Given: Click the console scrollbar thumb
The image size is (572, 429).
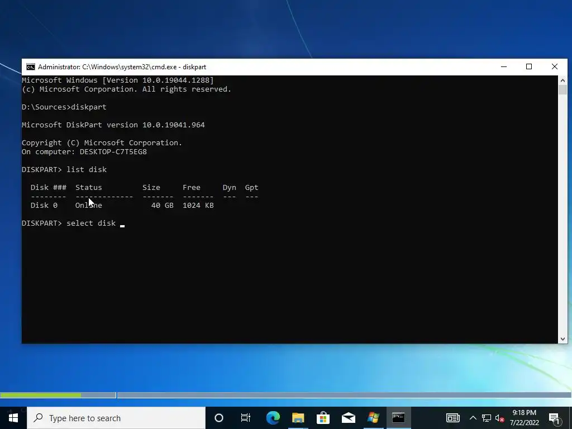Looking at the screenshot, I should [x=563, y=90].
